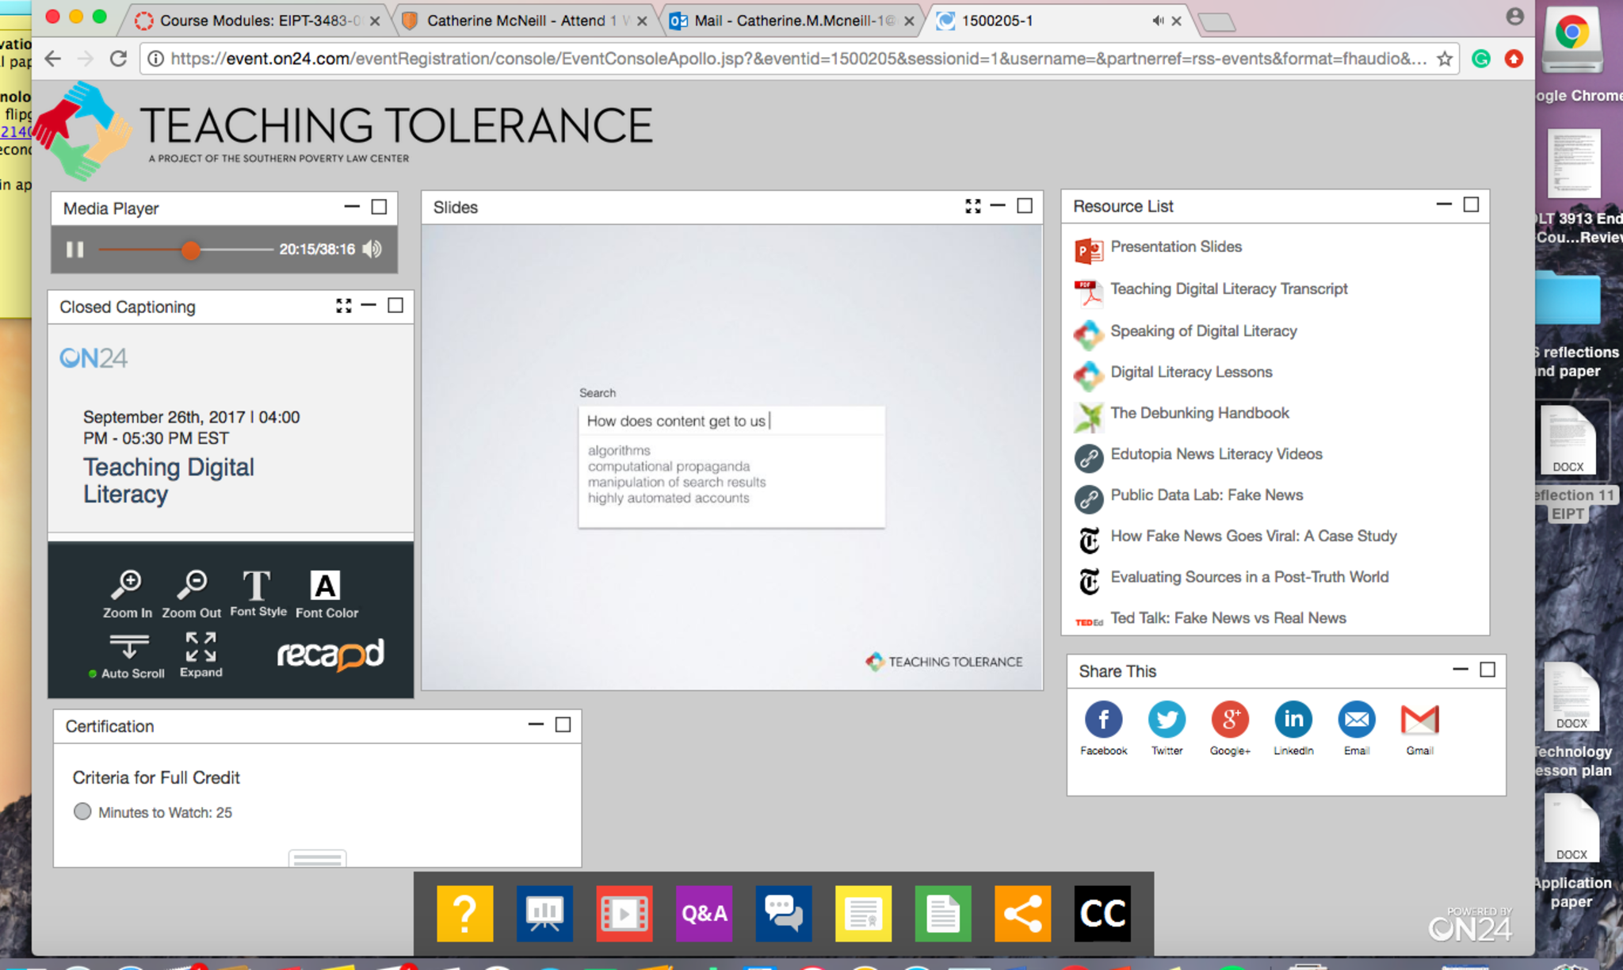Open Teaching Digital Literacy Transcript link
1623x970 pixels.
(1228, 289)
